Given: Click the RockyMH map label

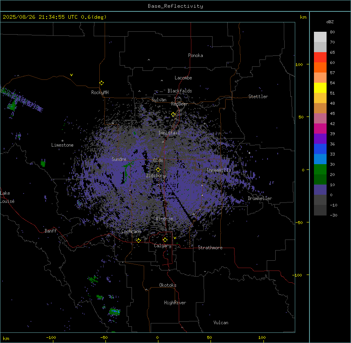Looking at the screenshot, I should 100,92.
